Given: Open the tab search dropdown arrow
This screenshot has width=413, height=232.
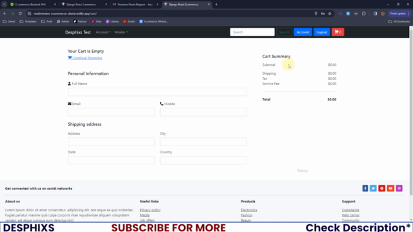Looking at the screenshot, I should [5, 5].
